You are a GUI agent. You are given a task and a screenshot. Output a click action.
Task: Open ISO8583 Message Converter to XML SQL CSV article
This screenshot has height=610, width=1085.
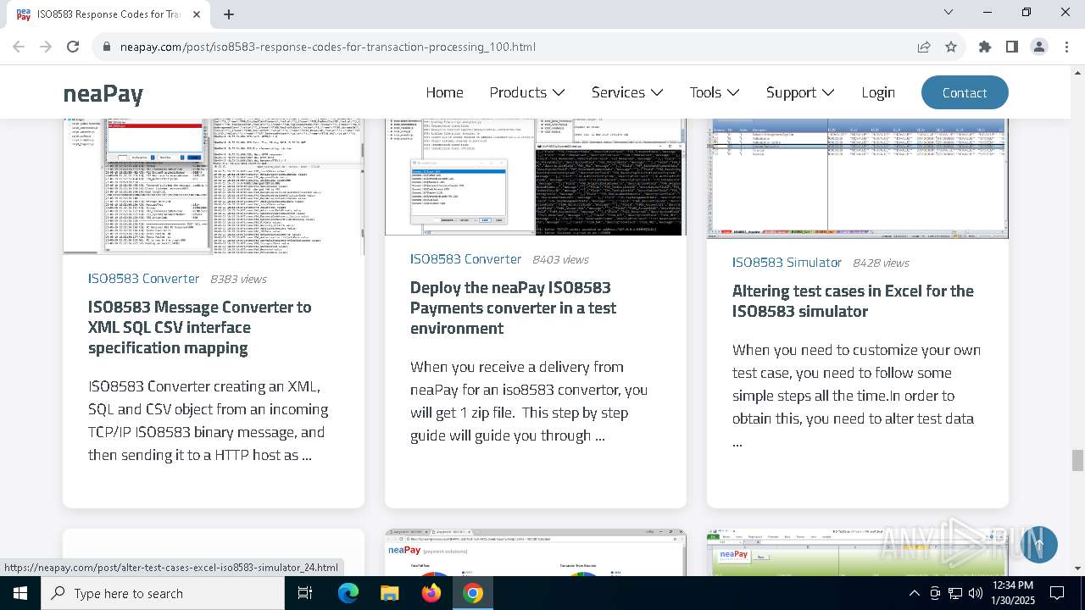tap(200, 327)
